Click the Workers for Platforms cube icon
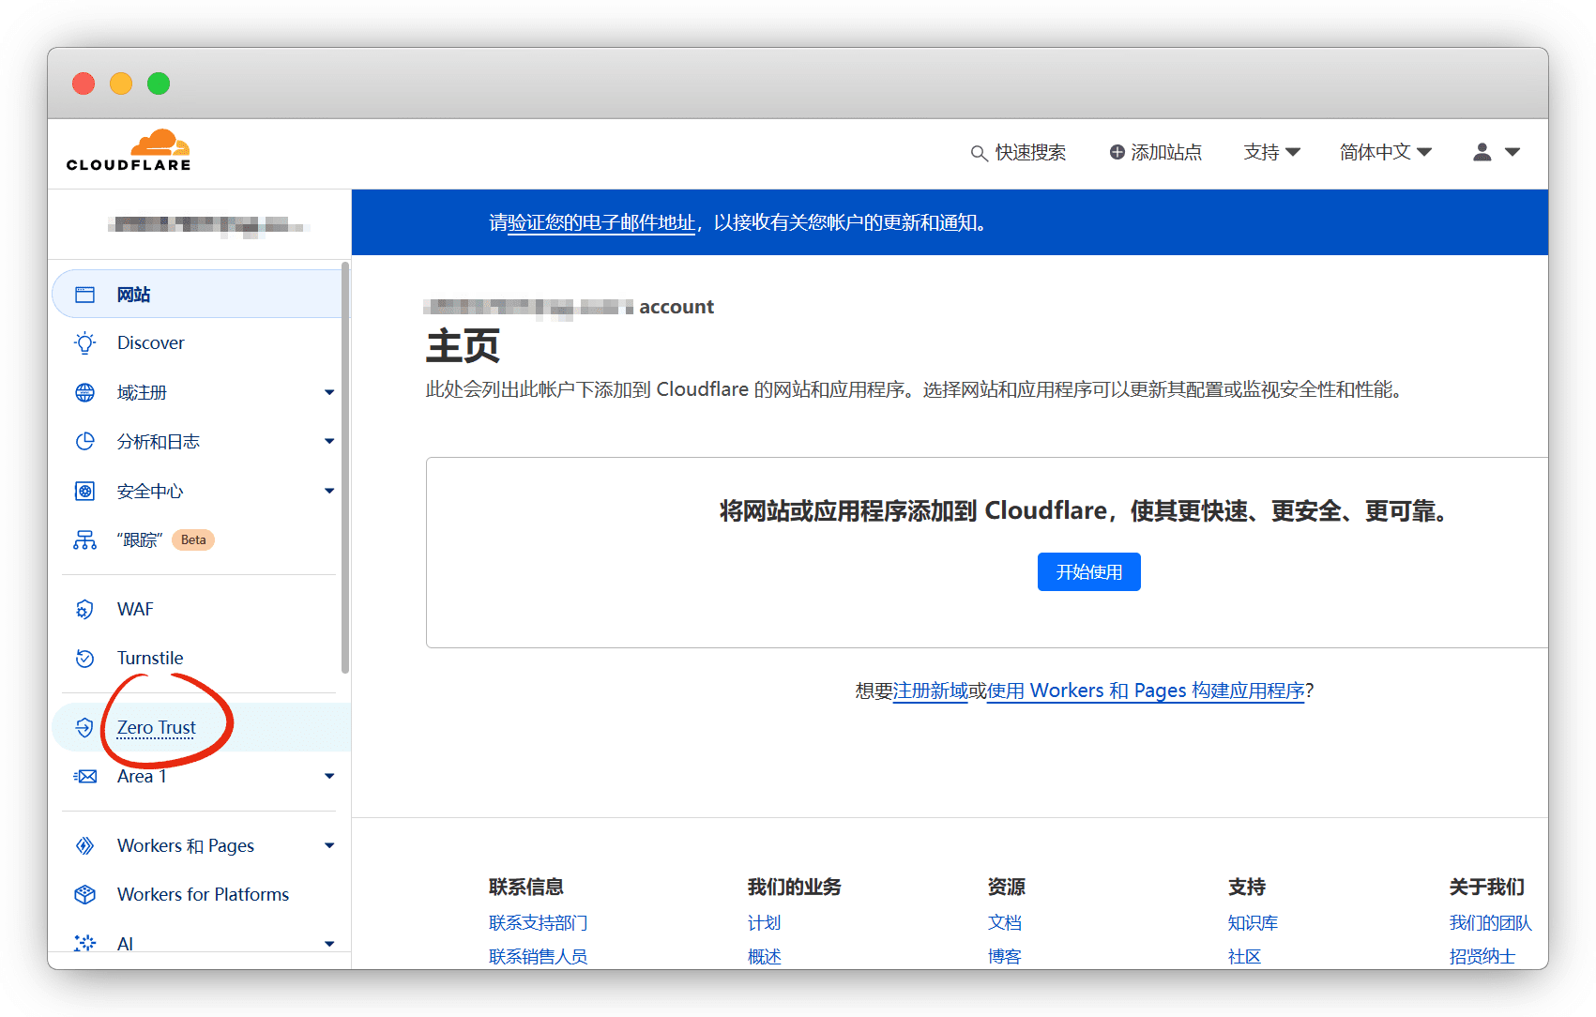The image size is (1596, 1017). (84, 894)
